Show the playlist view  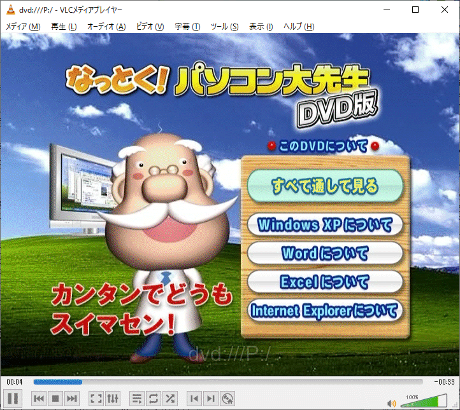click(137, 399)
